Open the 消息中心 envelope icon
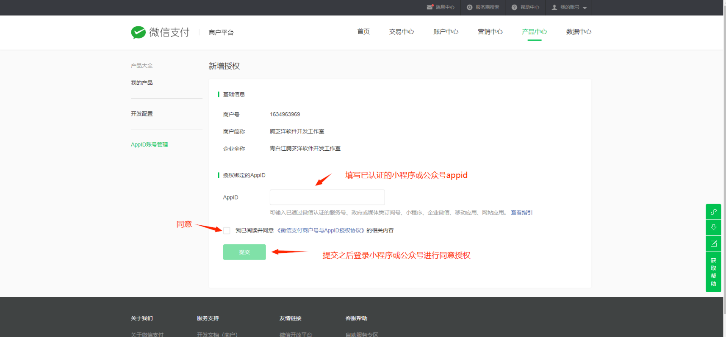 430,7
